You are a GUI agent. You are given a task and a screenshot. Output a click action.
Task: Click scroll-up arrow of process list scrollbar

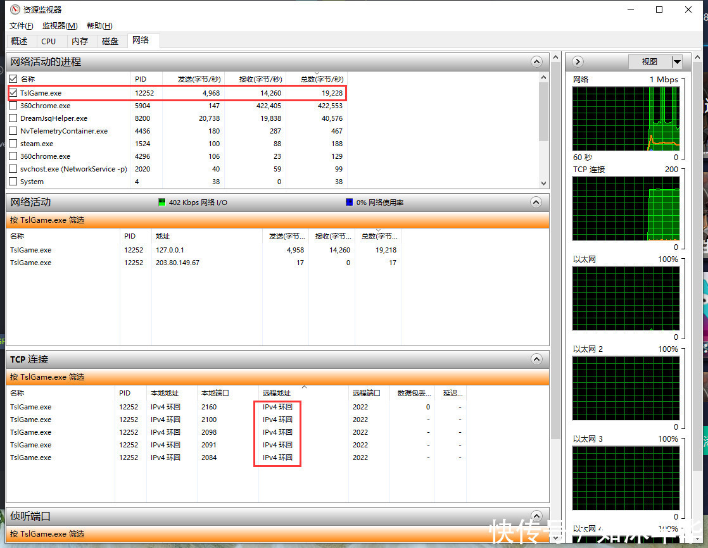click(543, 78)
